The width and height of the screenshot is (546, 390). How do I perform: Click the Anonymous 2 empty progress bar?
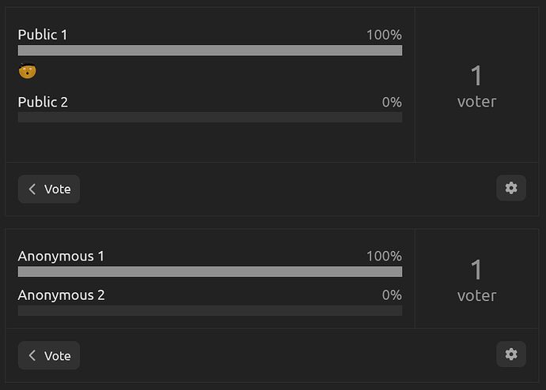click(210, 310)
